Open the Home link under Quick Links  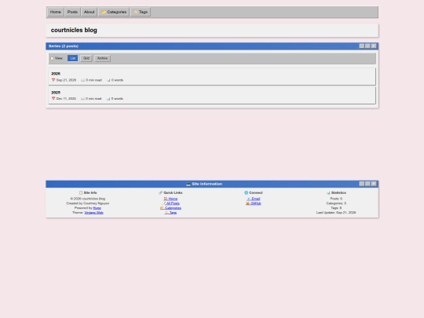[x=170, y=199]
